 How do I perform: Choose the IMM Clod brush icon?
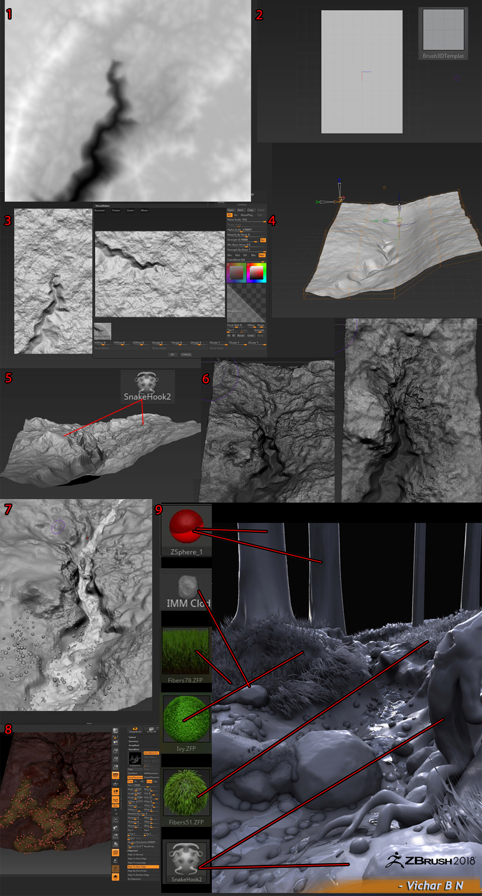click(x=186, y=590)
